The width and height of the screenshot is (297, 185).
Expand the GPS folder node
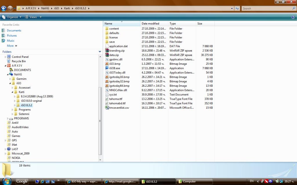point(6,140)
